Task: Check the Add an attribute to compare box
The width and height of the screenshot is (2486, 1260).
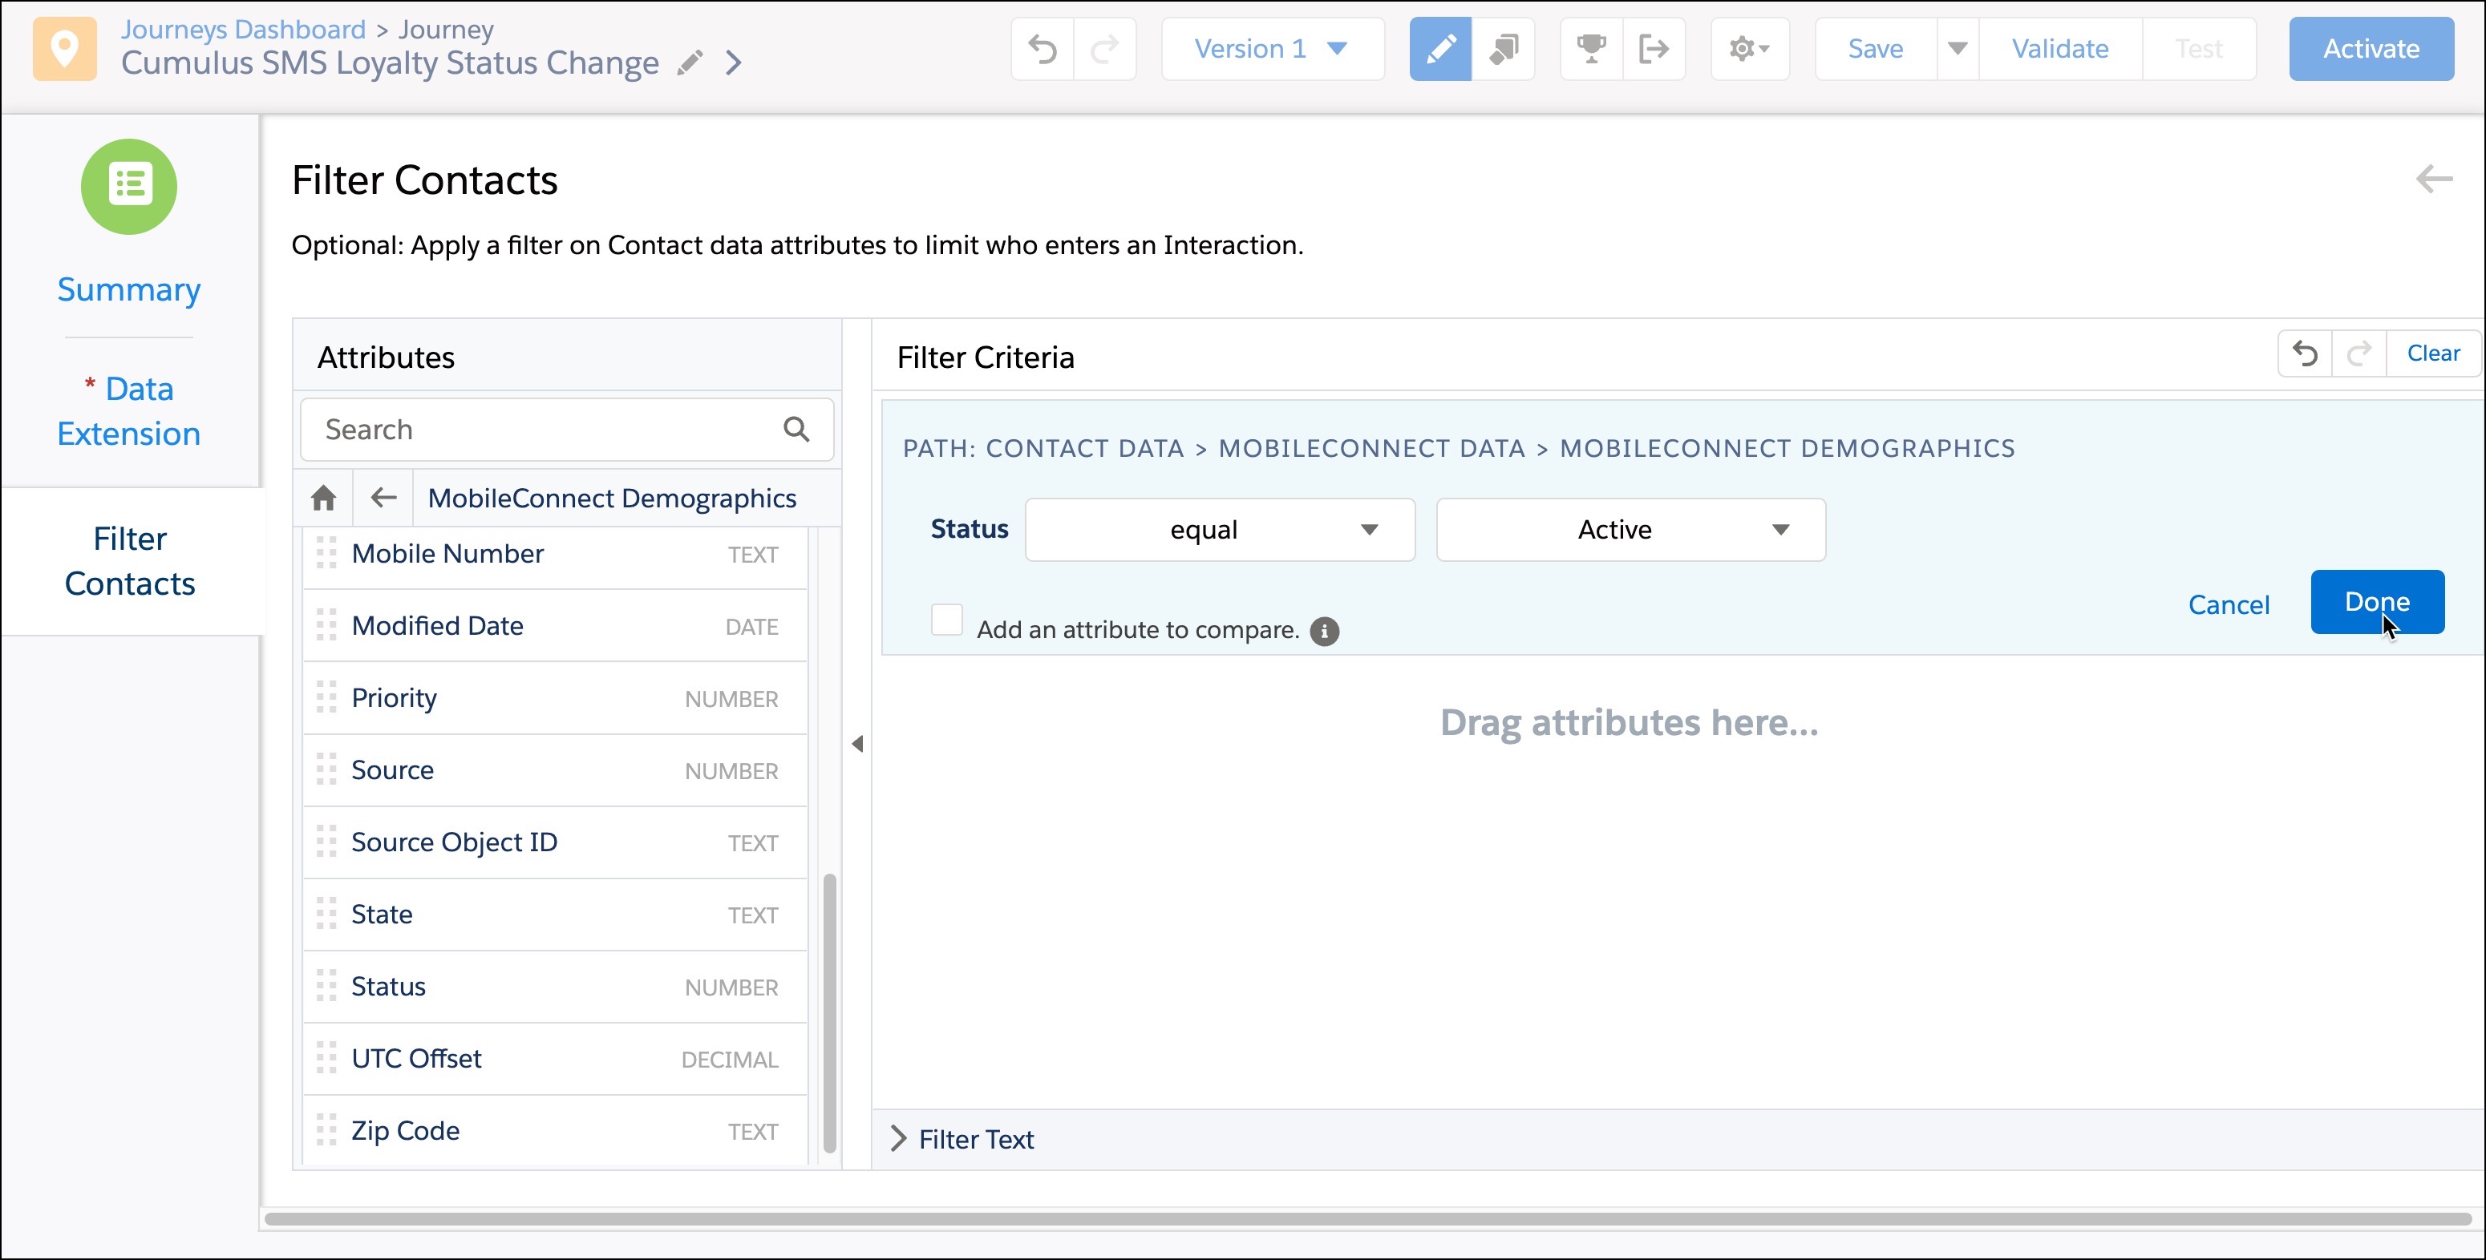Action: click(947, 620)
